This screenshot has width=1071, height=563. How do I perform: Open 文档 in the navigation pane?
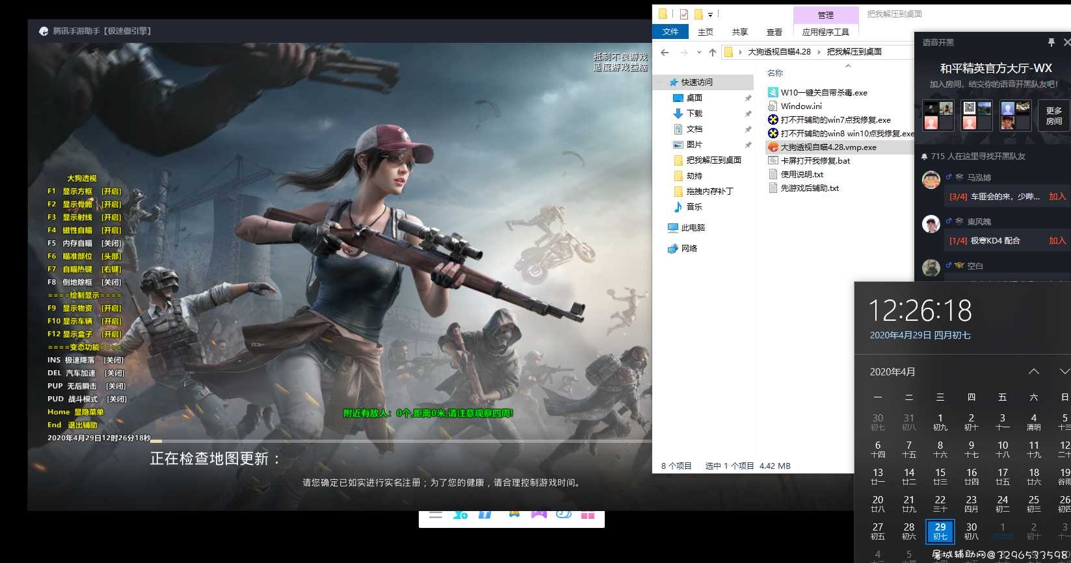(694, 129)
